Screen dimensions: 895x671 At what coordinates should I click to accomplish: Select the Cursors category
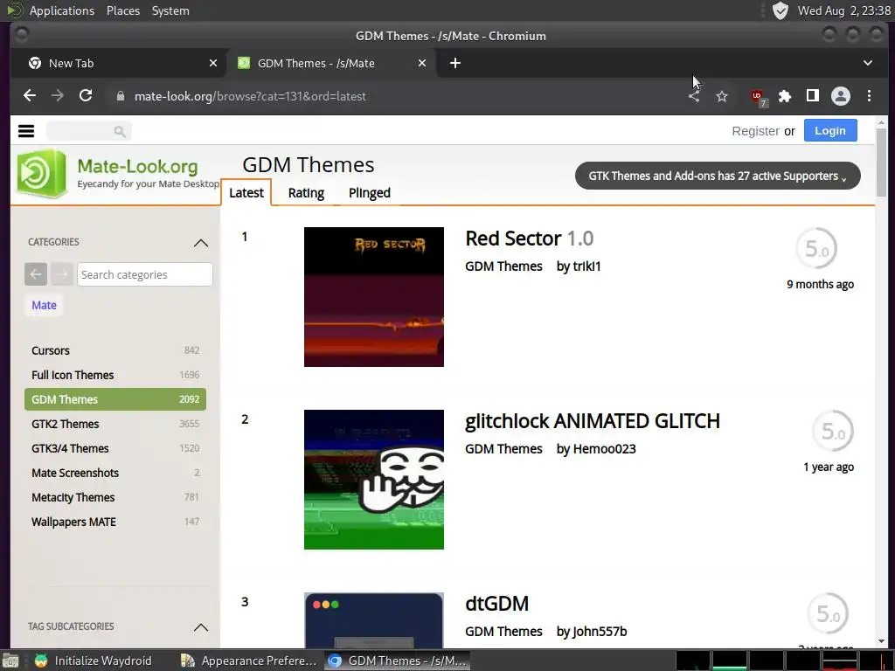[114, 350]
